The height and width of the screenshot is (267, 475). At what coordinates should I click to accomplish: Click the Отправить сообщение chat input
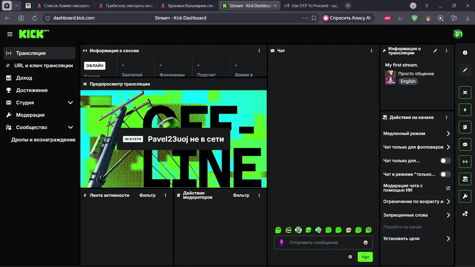coord(323,243)
